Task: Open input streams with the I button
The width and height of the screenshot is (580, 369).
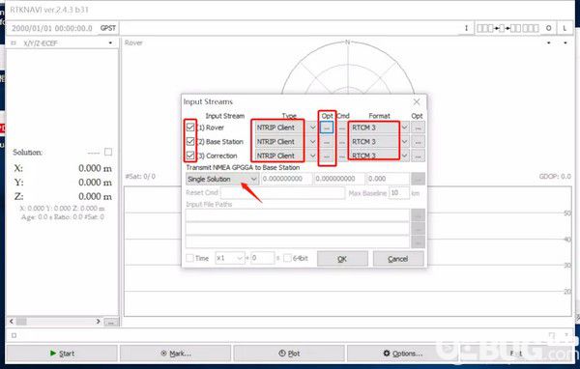Action: 466,28
